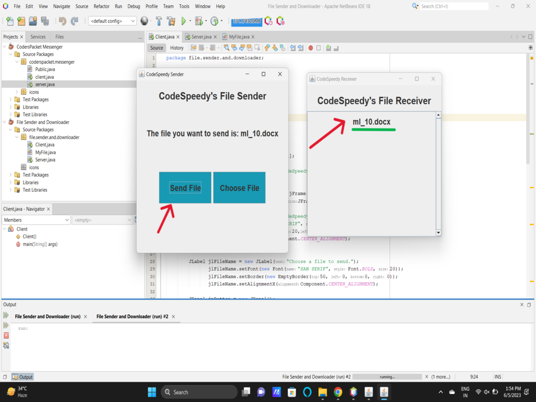Click the Redo arrow icon
The height and width of the screenshot is (402, 536).
click(x=74, y=21)
